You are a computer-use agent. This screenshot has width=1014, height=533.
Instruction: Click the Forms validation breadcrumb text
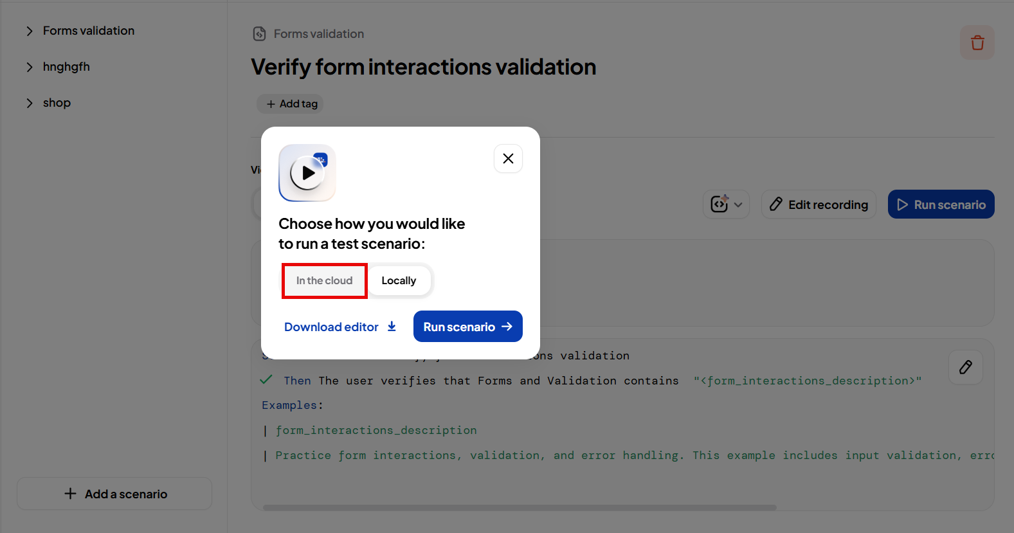click(x=319, y=33)
